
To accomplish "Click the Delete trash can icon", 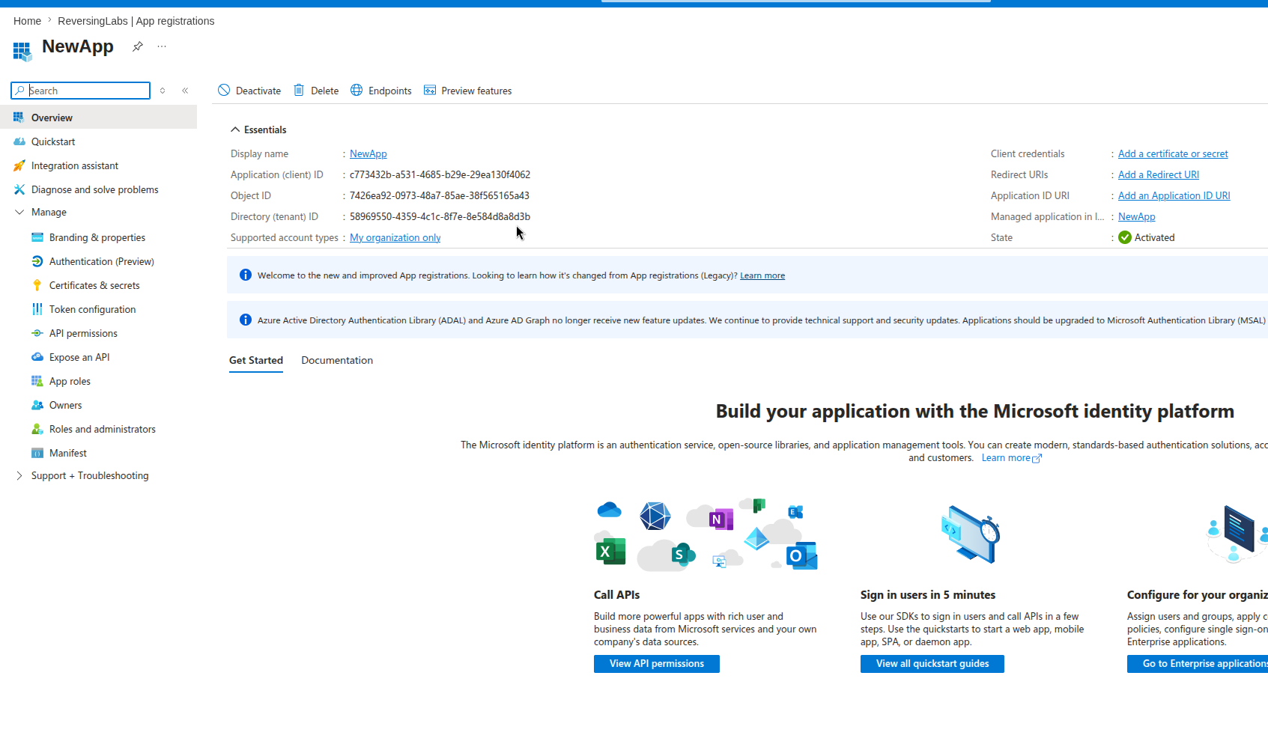I will click(299, 90).
